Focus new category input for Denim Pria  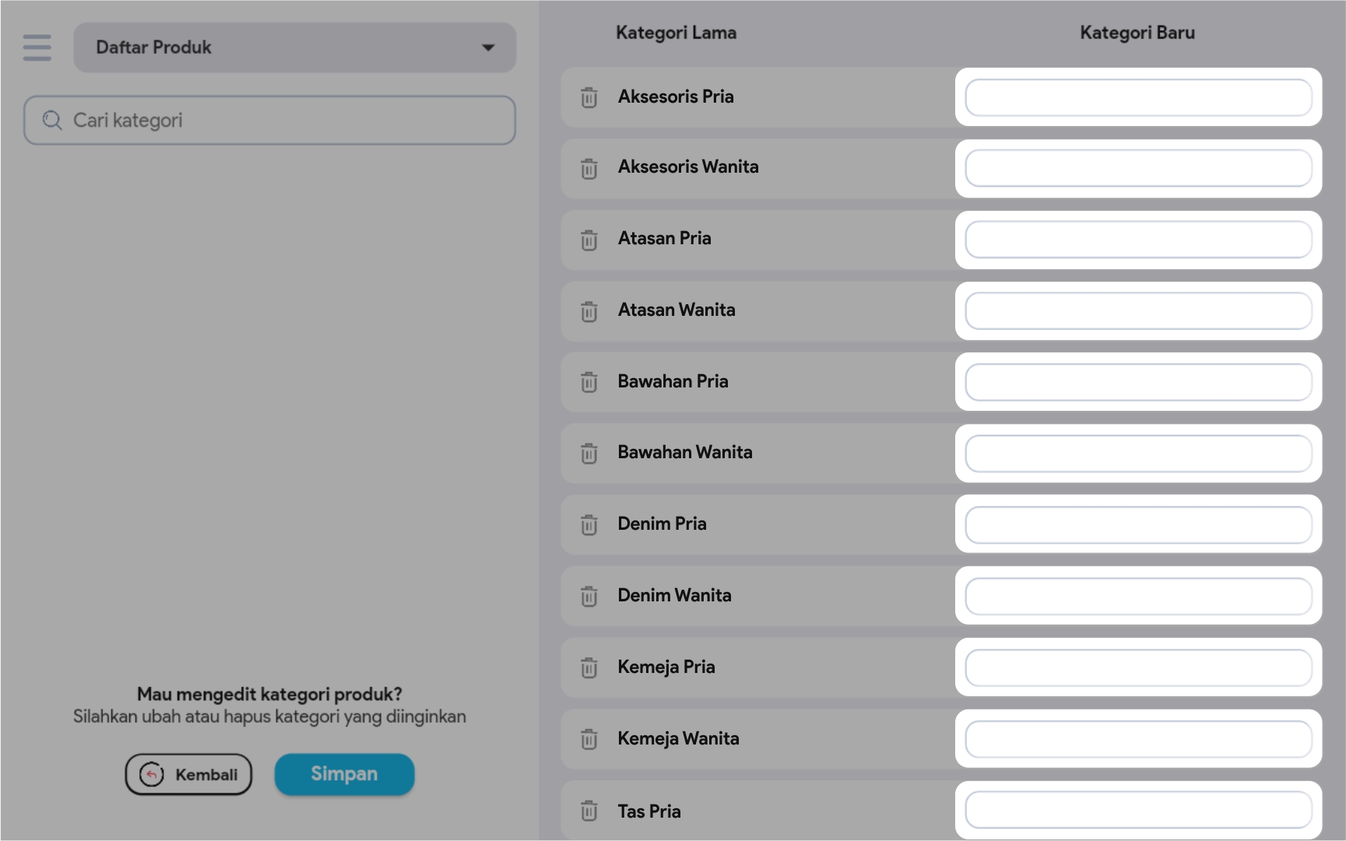(x=1138, y=525)
